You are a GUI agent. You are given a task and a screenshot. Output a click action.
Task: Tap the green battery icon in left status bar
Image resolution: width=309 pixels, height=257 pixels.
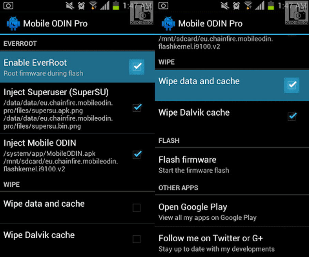[x=116, y=5]
